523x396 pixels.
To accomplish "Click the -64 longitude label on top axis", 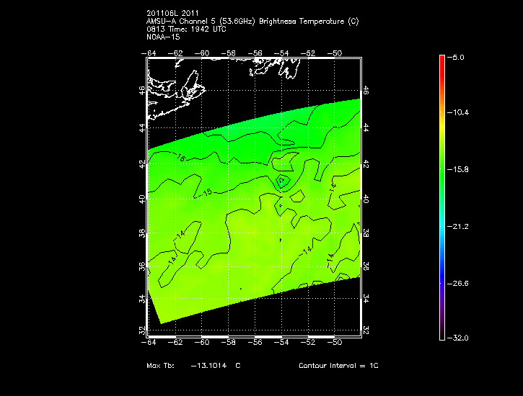I will tap(151, 53).
